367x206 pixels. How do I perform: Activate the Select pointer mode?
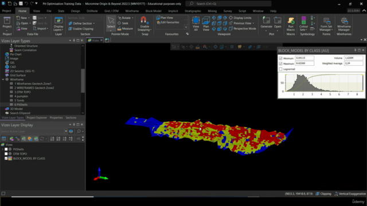(111, 23)
